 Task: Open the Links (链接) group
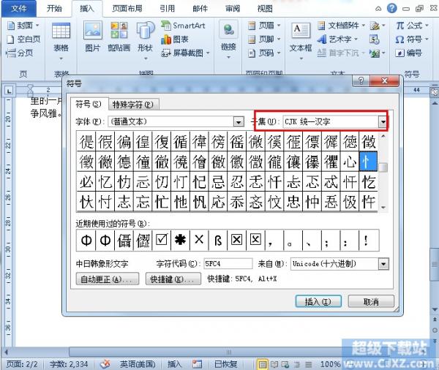pos(228,39)
